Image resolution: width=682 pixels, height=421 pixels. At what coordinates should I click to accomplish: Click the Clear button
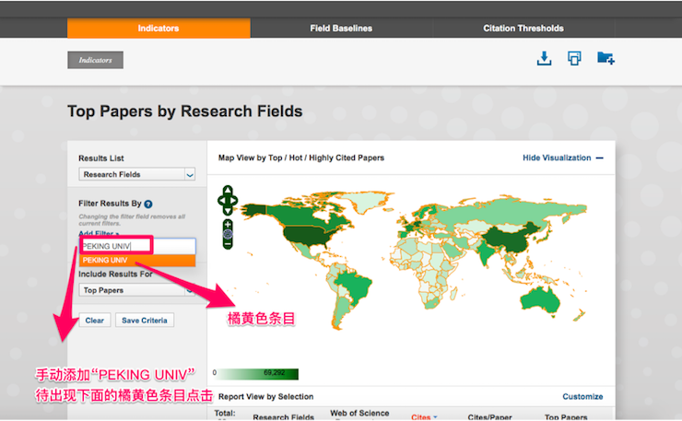[94, 321]
